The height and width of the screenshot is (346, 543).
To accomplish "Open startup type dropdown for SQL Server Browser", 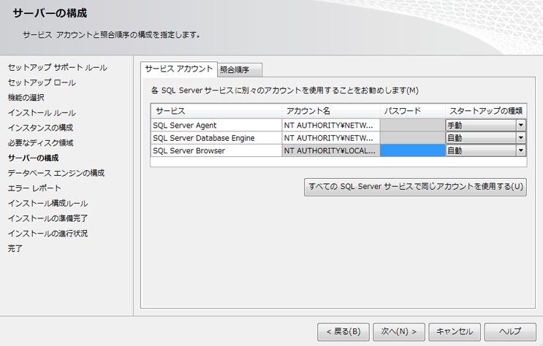I will [x=520, y=150].
